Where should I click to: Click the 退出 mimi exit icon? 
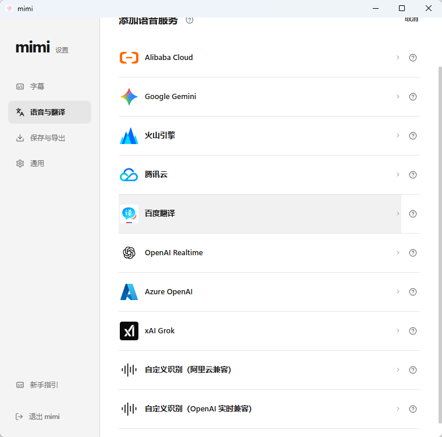click(19, 417)
